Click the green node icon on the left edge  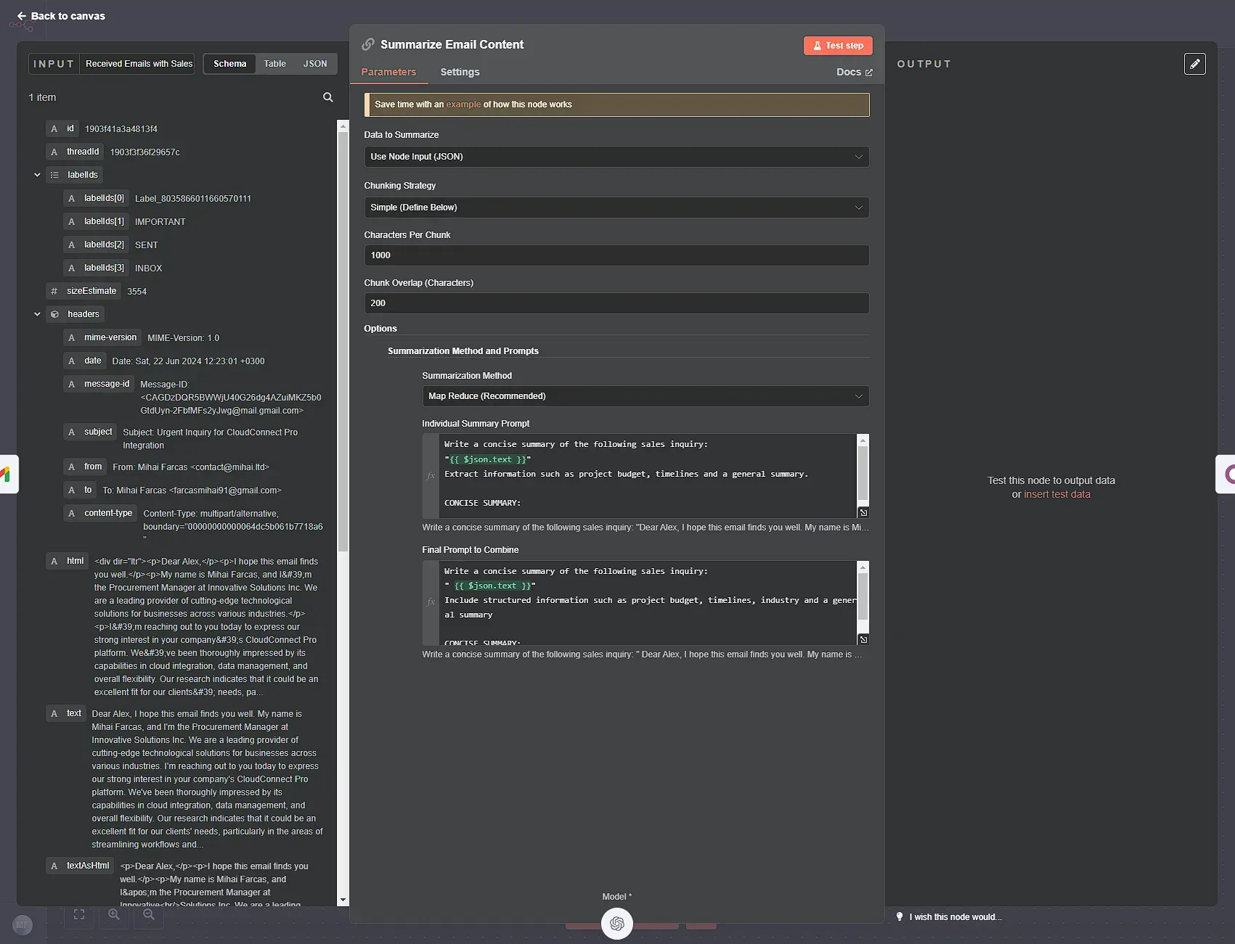tap(8, 474)
